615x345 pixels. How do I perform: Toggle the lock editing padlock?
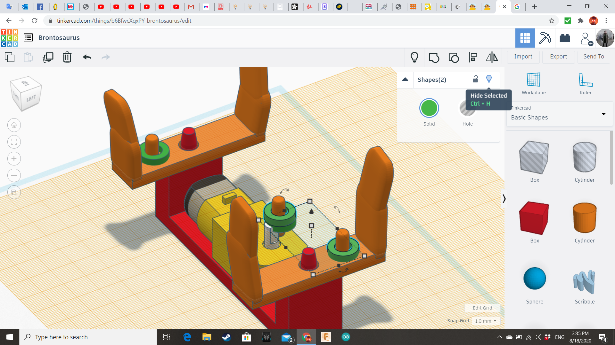coord(475,79)
